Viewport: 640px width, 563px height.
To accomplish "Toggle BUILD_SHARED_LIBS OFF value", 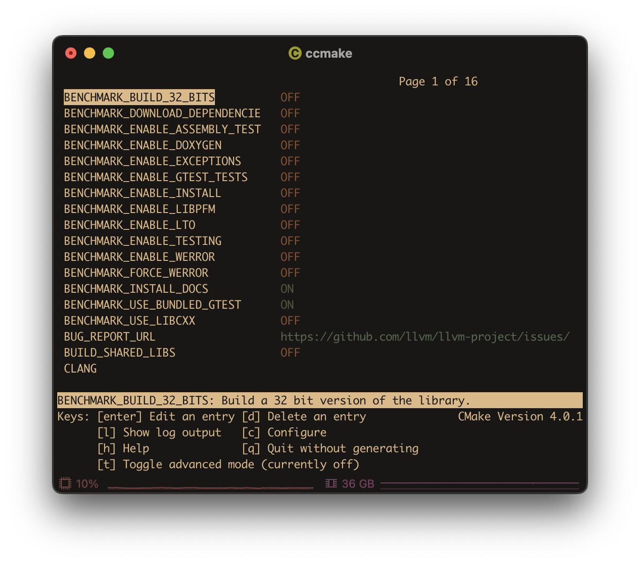I will tap(290, 352).
